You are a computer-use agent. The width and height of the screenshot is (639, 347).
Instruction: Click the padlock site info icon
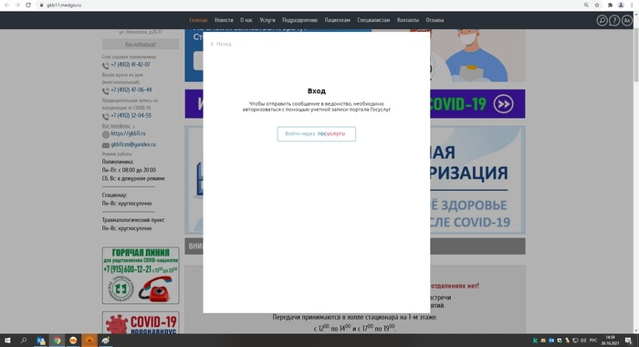click(x=41, y=5)
